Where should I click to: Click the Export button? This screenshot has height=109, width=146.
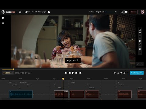133,12
